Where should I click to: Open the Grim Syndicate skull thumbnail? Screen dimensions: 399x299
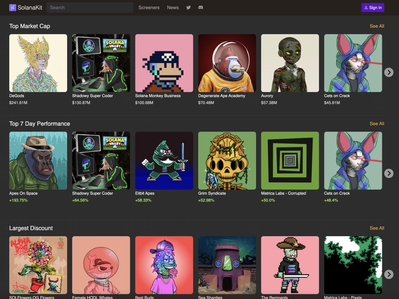click(227, 161)
